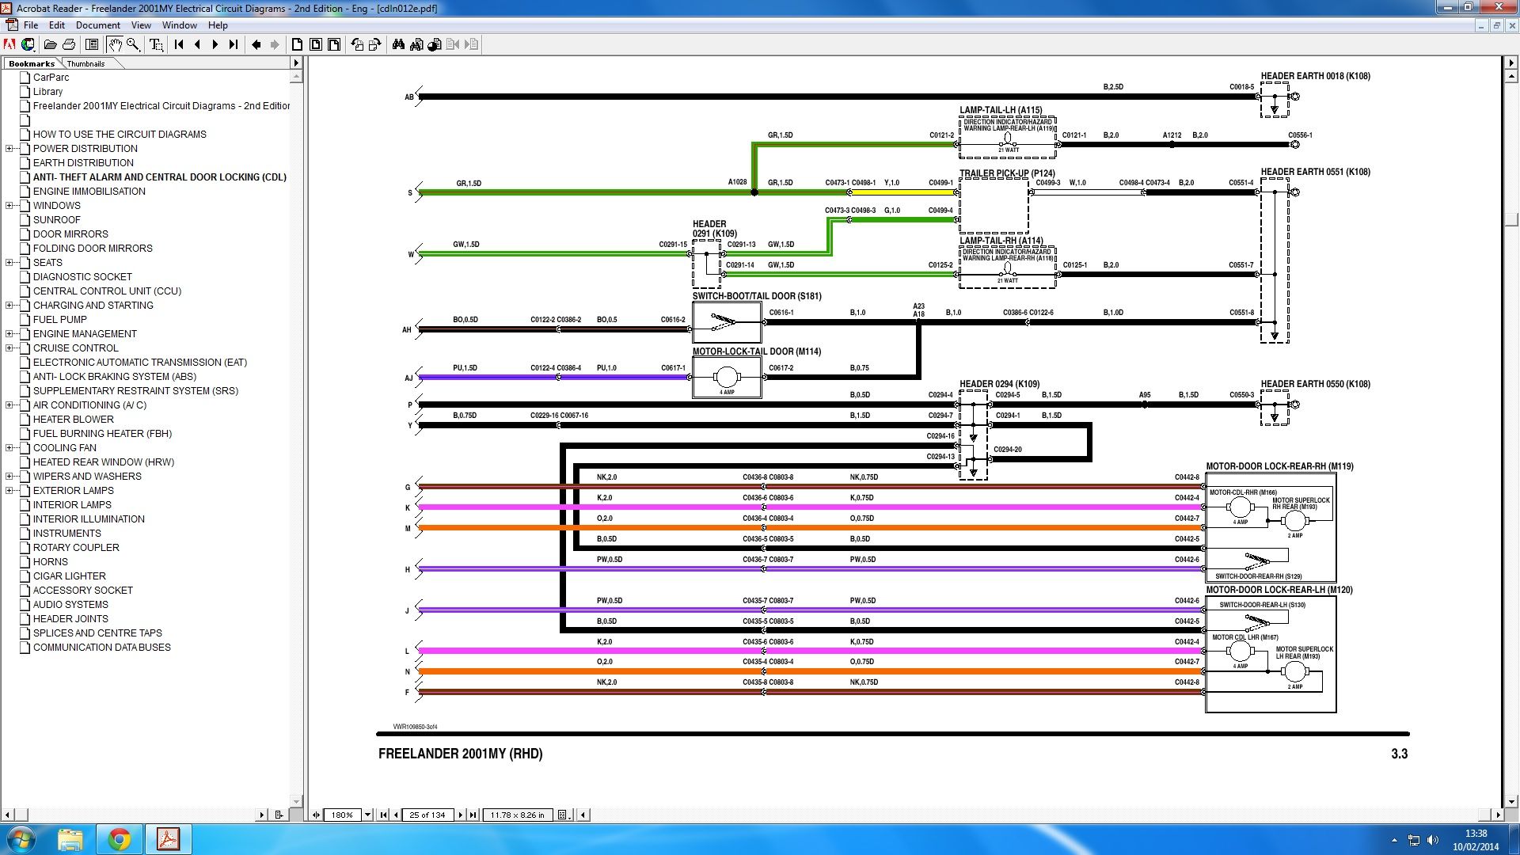Screen dimensions: 1520x855
Task: Expand the COOLING FAN bookmark
Action: [9, 448]
